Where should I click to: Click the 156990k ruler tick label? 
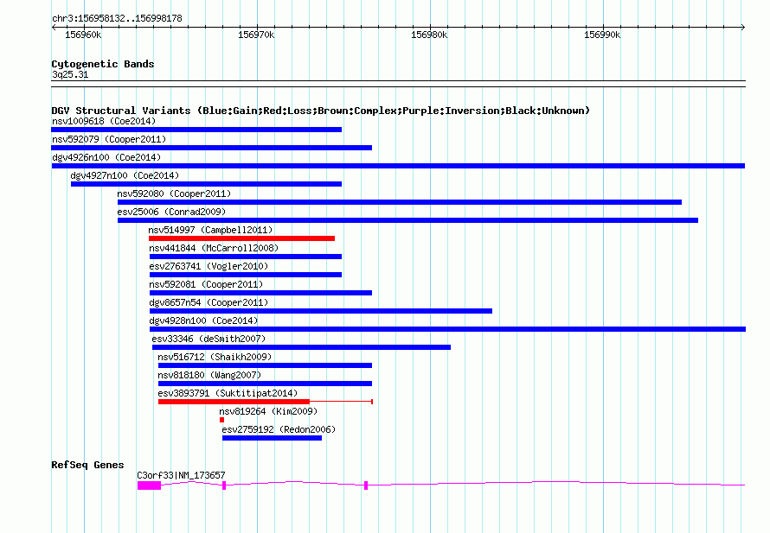602,35
